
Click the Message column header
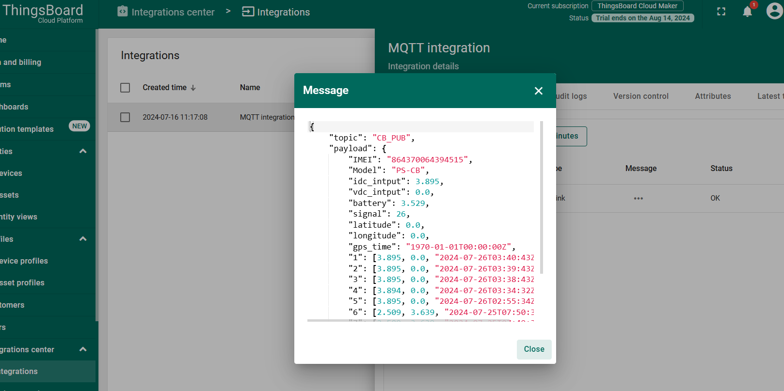[x=640, y=169]
